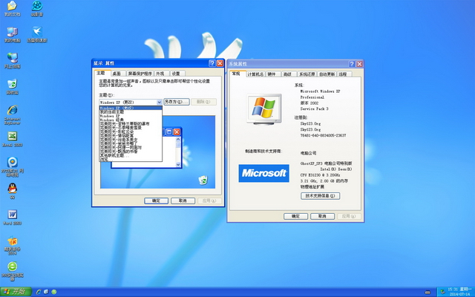
Task: Open the My Documents desktop icon
Action: [12, 8]
